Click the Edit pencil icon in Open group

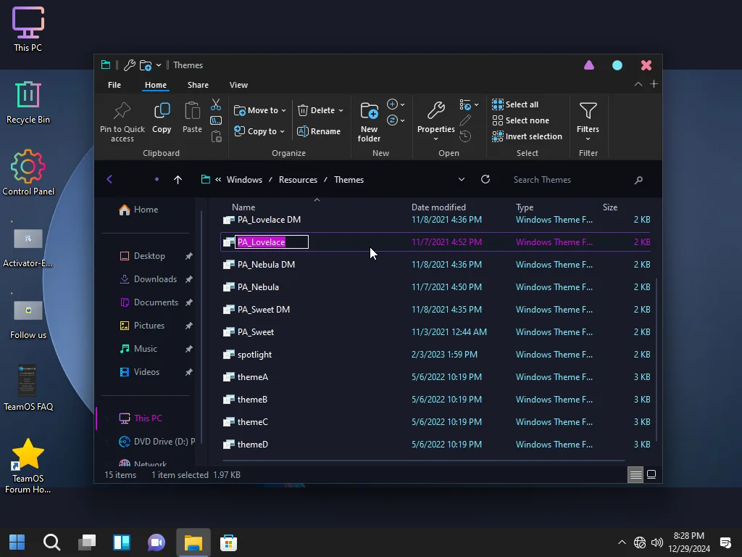[466, 120]
